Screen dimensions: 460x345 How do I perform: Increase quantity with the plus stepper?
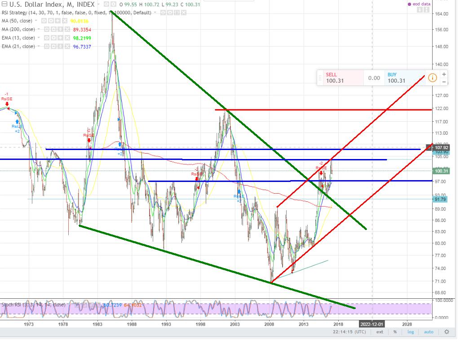pos(444,74)
